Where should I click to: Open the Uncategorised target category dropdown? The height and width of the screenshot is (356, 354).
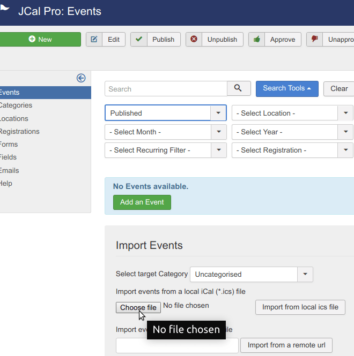[x=252, y=274]
